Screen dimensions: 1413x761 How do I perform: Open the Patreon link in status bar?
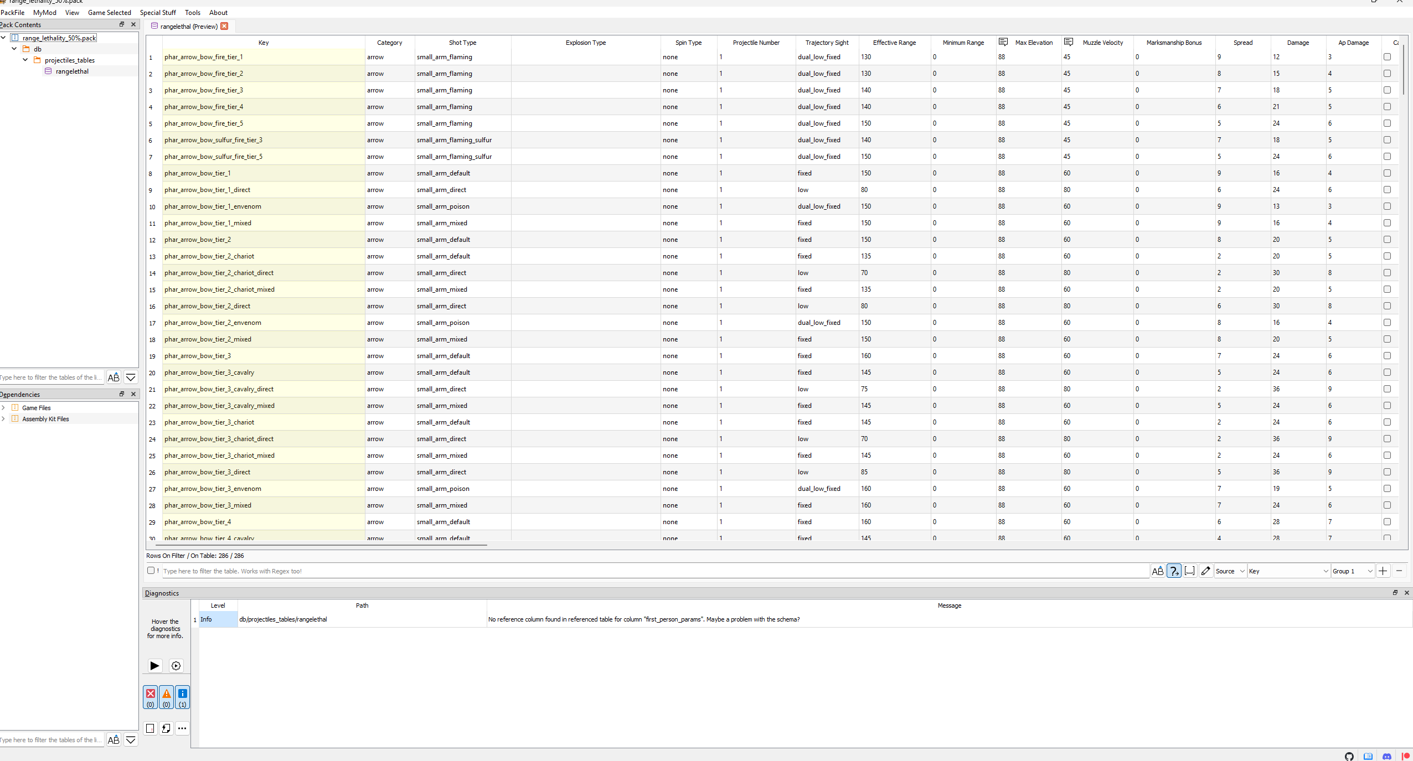click(1406, 756)
